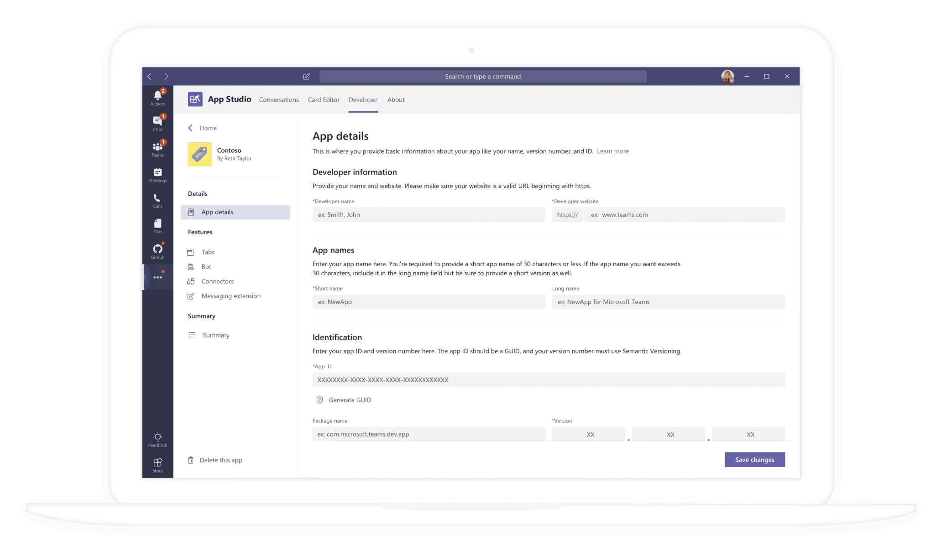The image size is (941, 552).
Task: Open the more apps ellipsis
Action: coord(158,277)
